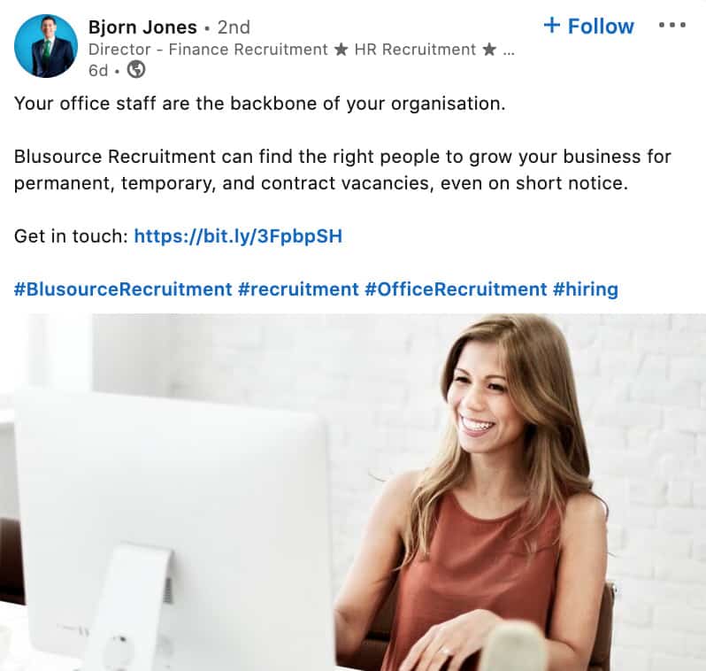Click the Blusource Recruitment paragraph text
The width and height of the screenshot is (706, 671).
(342, 170)
